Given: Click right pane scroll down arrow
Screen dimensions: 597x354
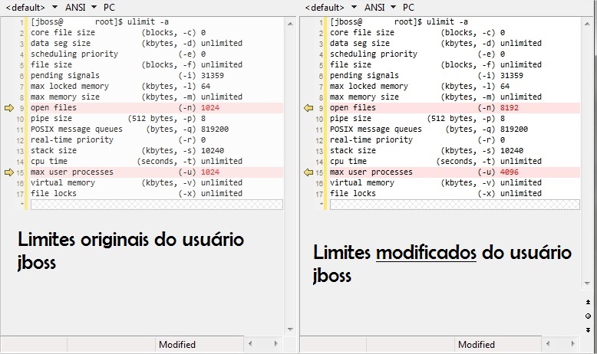Looking at the screenshot, I should [x=587, y=284].
